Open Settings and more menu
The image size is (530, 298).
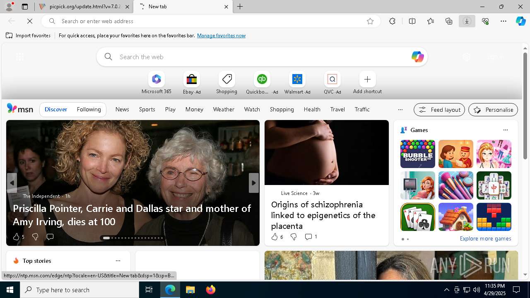503,21
